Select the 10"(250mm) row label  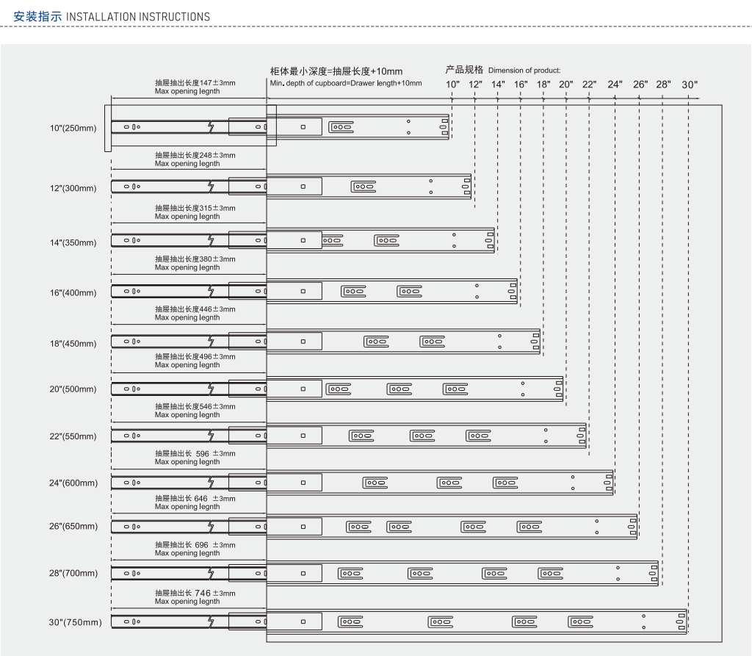pos(73,129)
